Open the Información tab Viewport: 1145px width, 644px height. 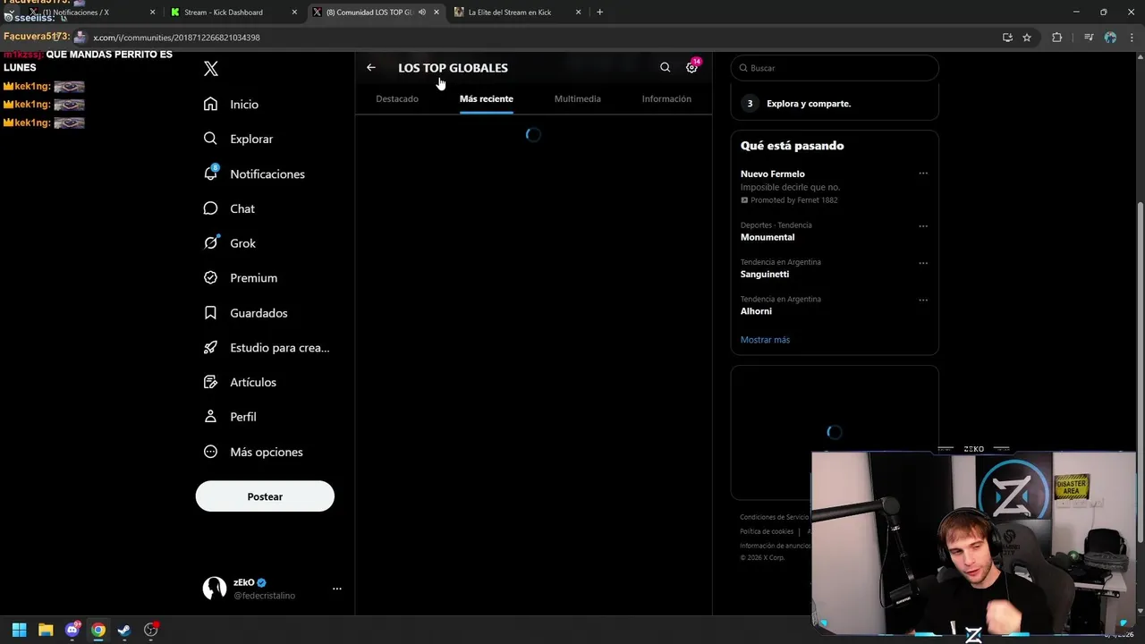(666, 98)
